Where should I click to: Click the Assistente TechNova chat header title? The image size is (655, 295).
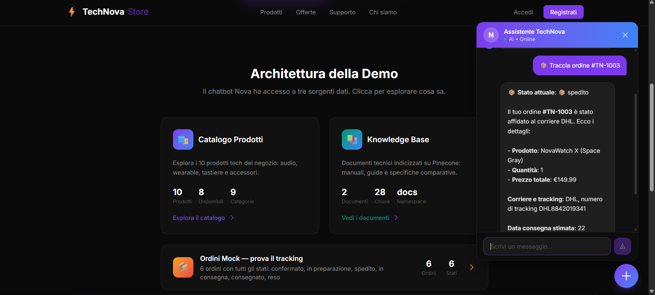pyautogui.click(x=534, y=32)
